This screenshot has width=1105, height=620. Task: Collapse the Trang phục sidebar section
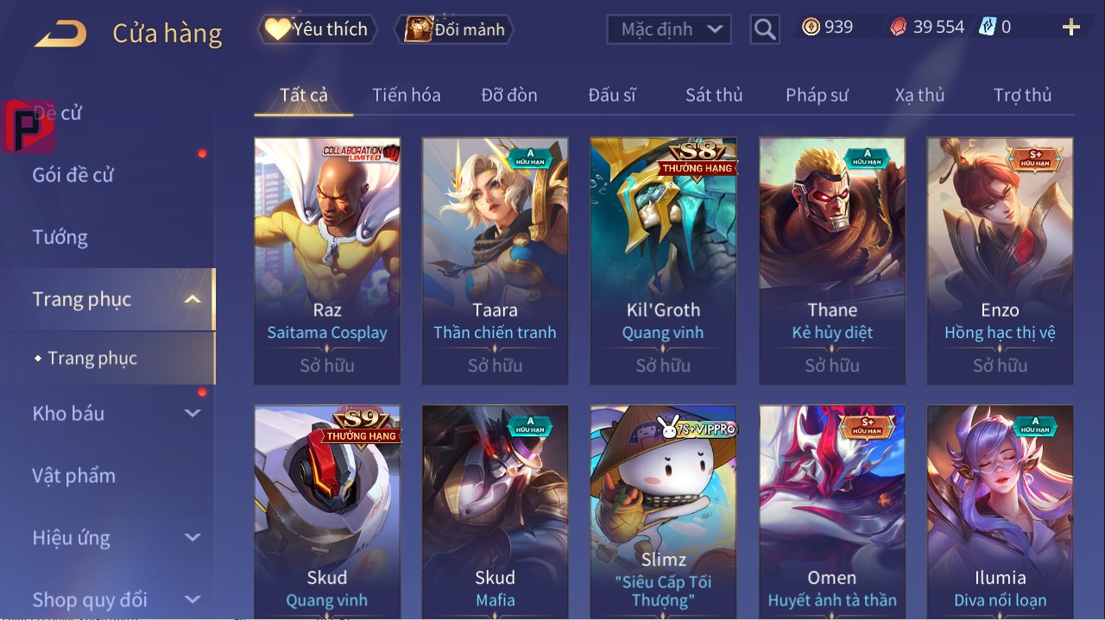click(193, 300)
